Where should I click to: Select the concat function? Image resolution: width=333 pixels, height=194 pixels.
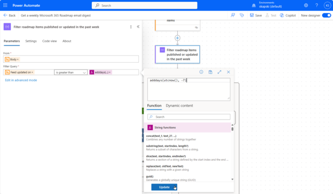[x=187, y=138]
